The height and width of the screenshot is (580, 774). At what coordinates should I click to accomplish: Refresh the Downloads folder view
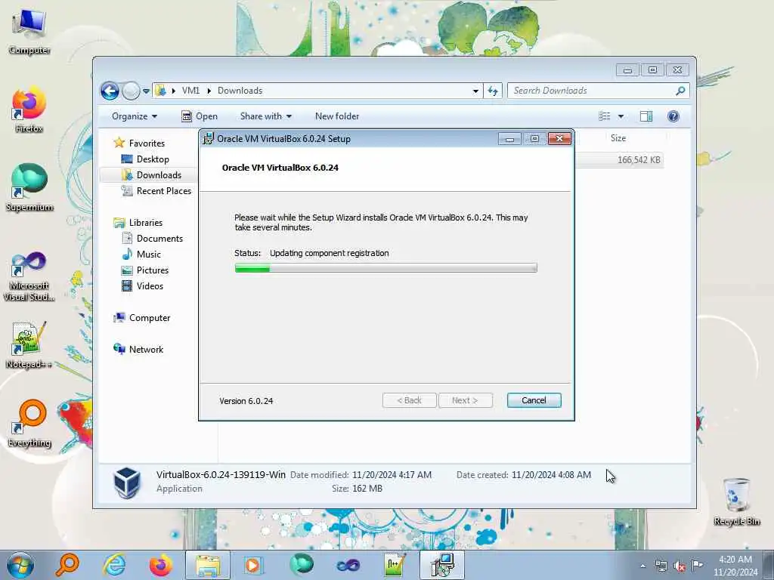coord(493,91)
